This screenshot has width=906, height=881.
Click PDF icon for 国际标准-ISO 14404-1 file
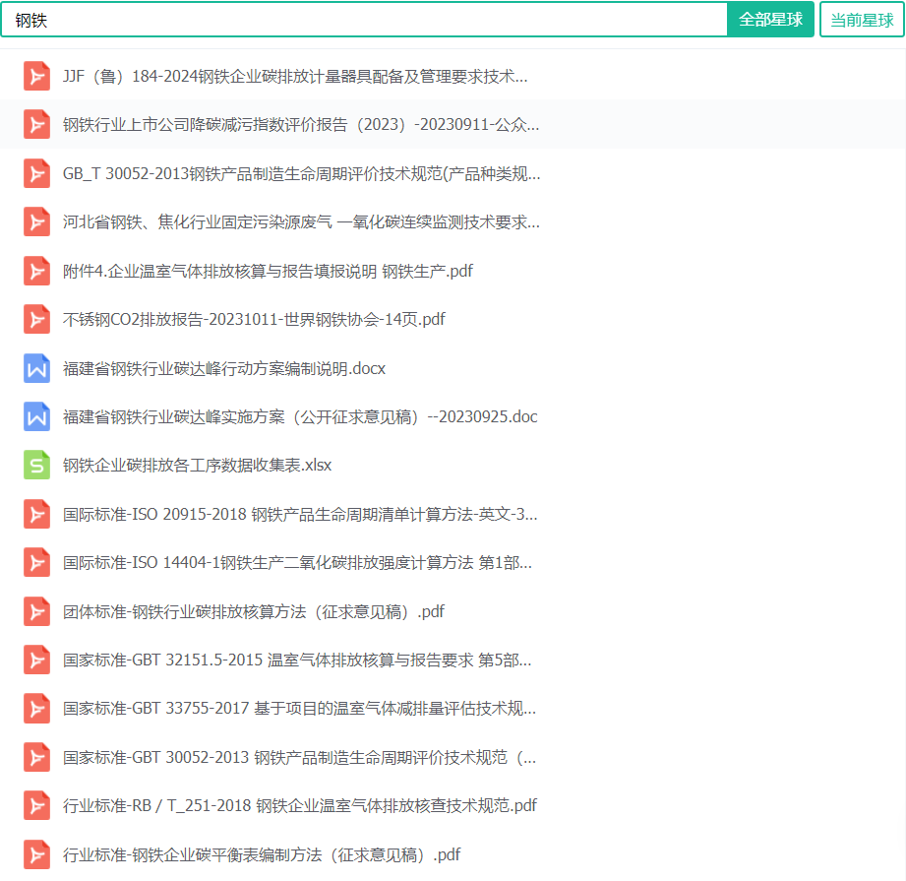[36, 562]
